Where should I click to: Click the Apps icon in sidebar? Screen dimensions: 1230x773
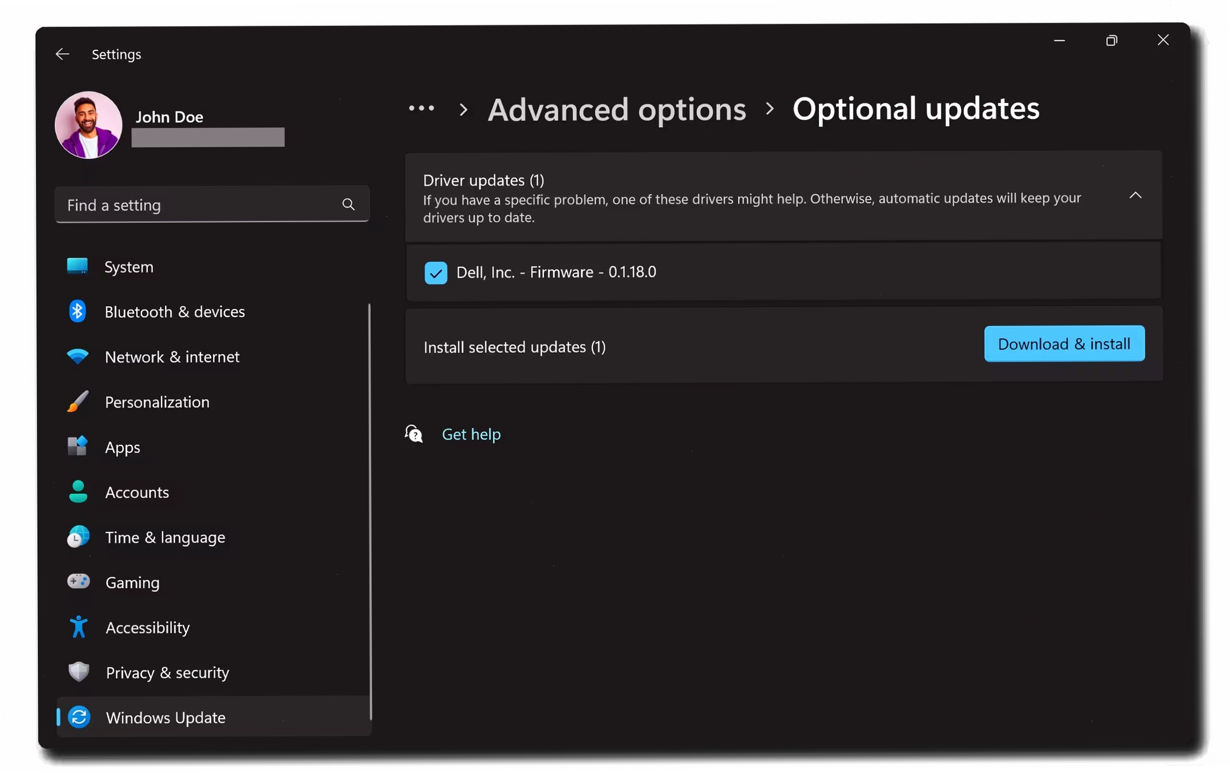78,446
